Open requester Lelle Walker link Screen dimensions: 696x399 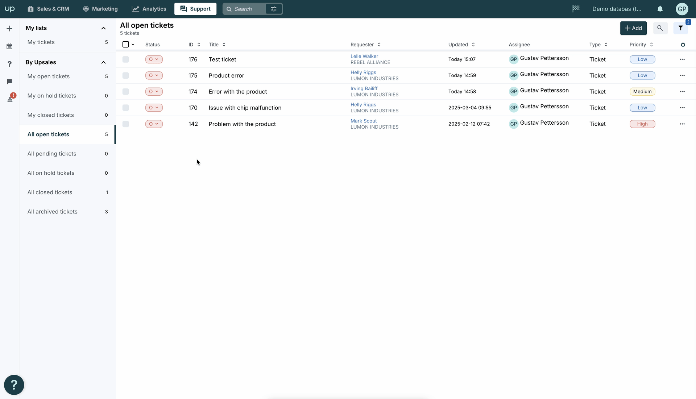point(364,56)
